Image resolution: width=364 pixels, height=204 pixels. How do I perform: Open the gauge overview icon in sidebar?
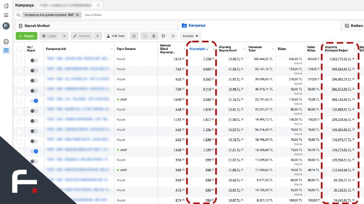6,42
